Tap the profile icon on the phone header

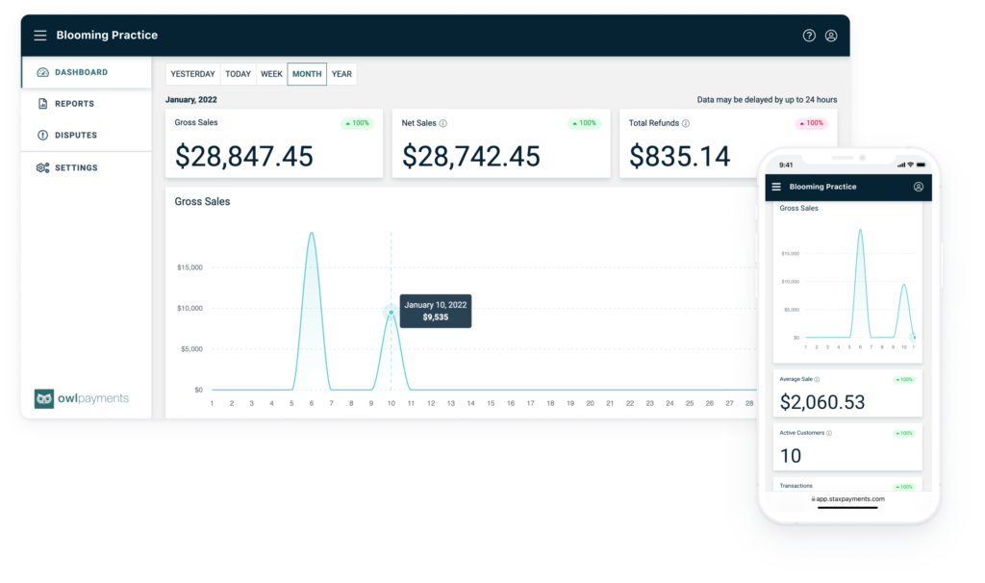point(919,187)
